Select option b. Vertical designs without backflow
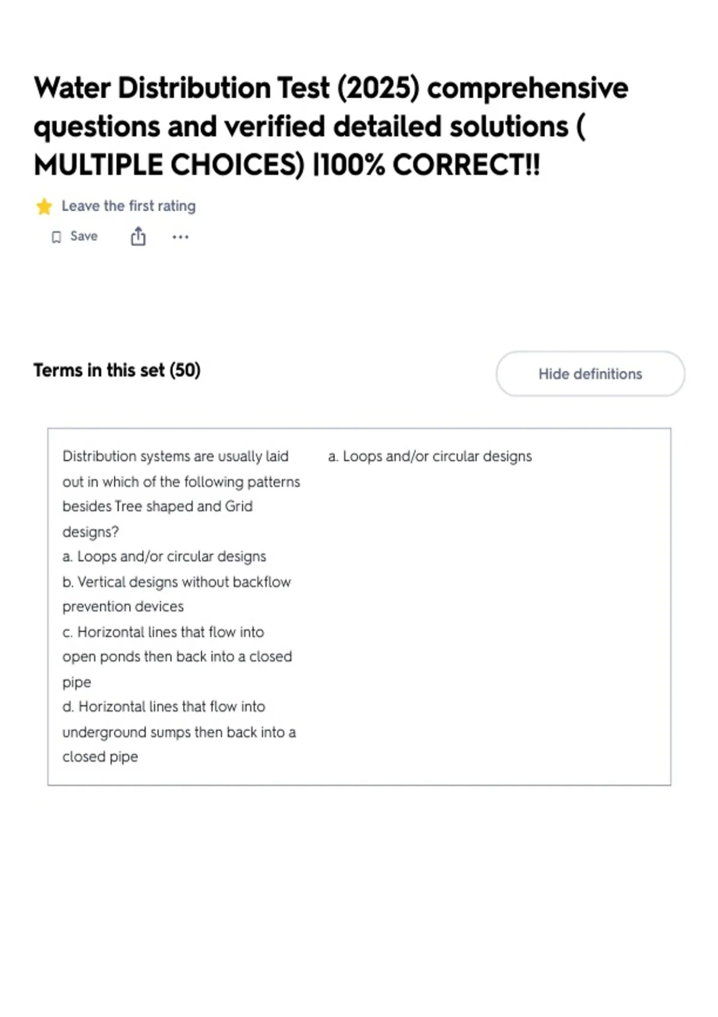This screenshot has height=1017, width=718. pyautogui.click(x=177, y=594)
